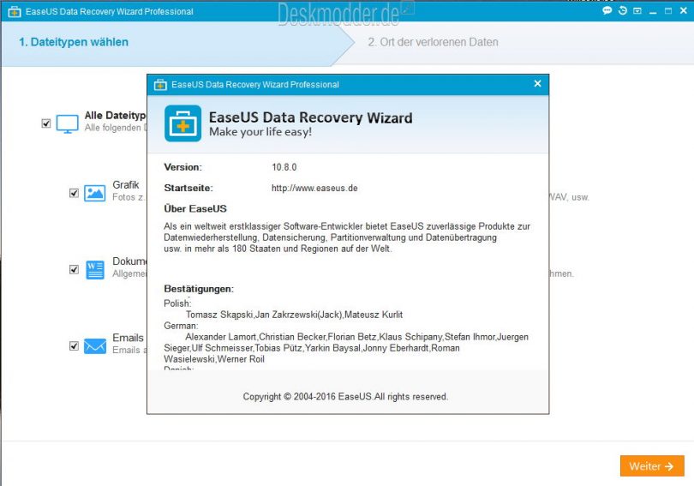Viewport: 694px width, 486px height.
Task: Click the version number 10.8.0
Action: [x=284, y=167]
